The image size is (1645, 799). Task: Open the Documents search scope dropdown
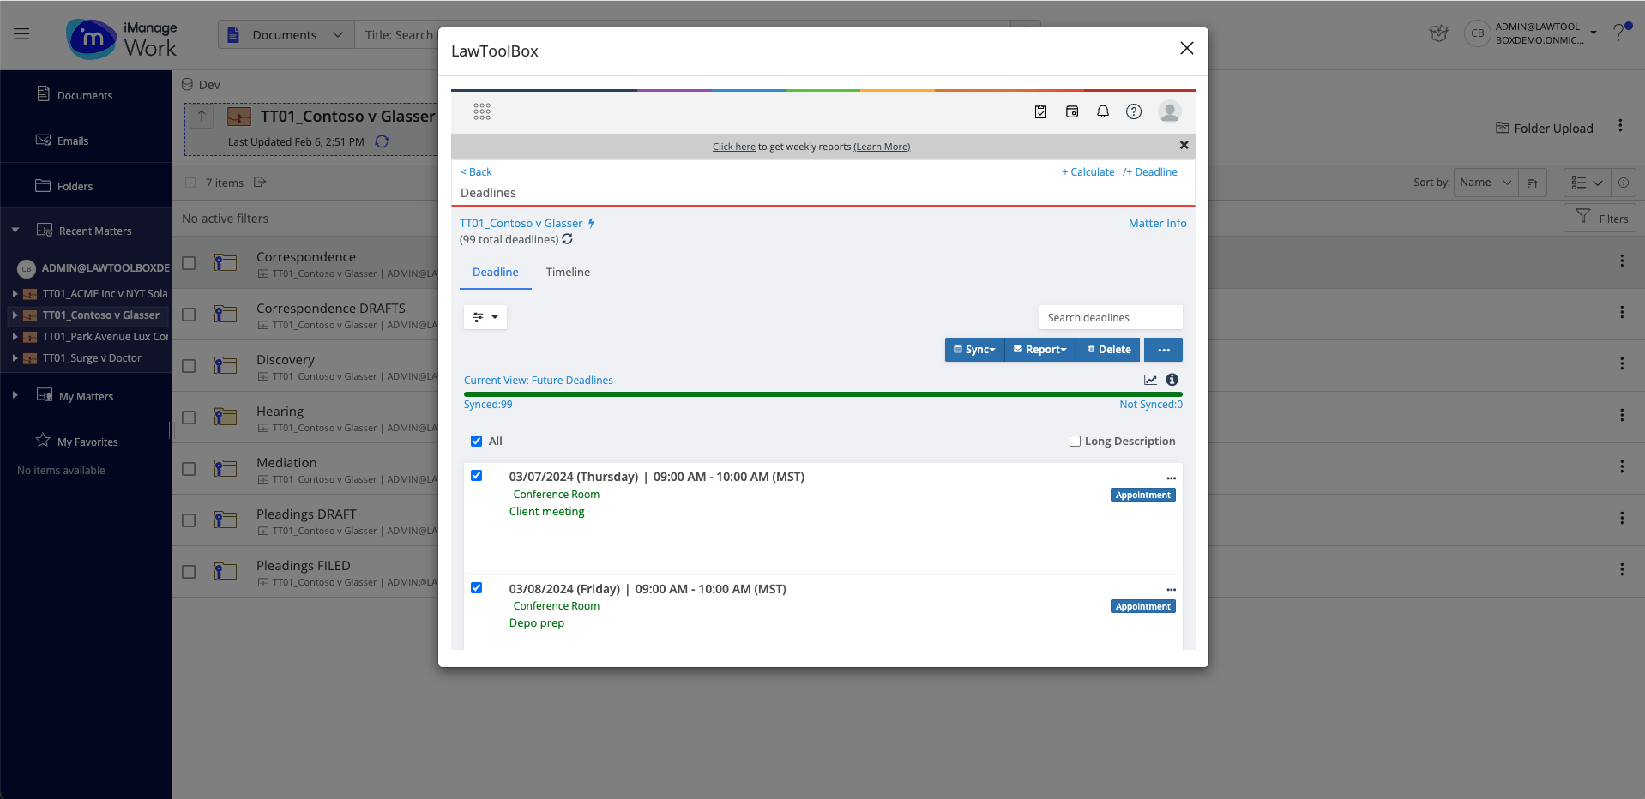(x=286, y=35)
